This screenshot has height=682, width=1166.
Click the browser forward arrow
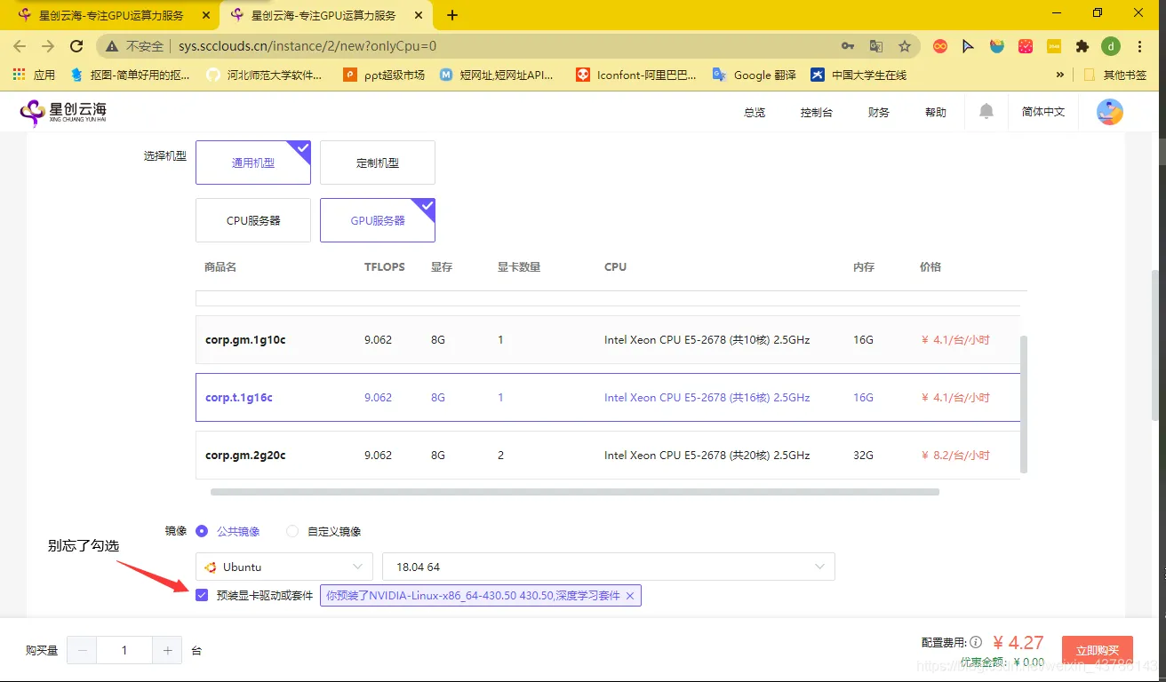[x=48, y=46]
